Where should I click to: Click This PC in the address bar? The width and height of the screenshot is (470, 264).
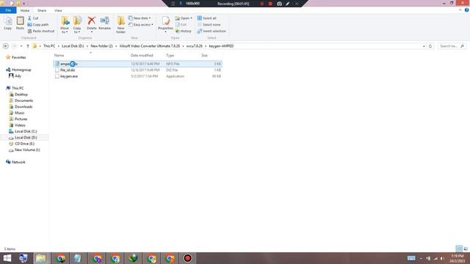pyautogui.click(x=49, y=46)
